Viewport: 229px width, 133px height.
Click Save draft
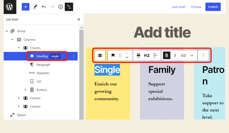click(179, 7)
